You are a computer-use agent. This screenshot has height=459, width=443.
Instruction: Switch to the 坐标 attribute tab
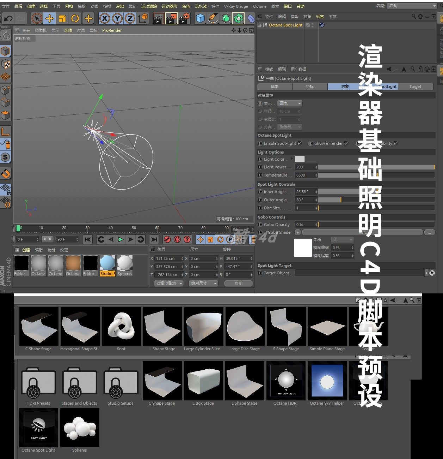pos(310,87)
